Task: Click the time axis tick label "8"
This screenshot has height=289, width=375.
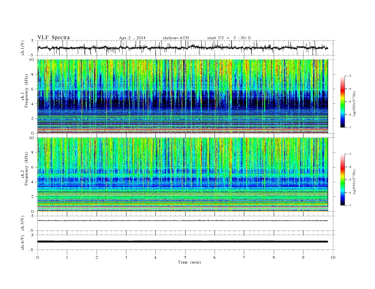Action: tap(274, 257)
